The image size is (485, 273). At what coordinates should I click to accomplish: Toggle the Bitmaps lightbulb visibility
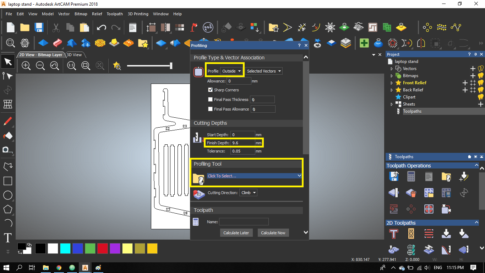(x=481, y=76)
